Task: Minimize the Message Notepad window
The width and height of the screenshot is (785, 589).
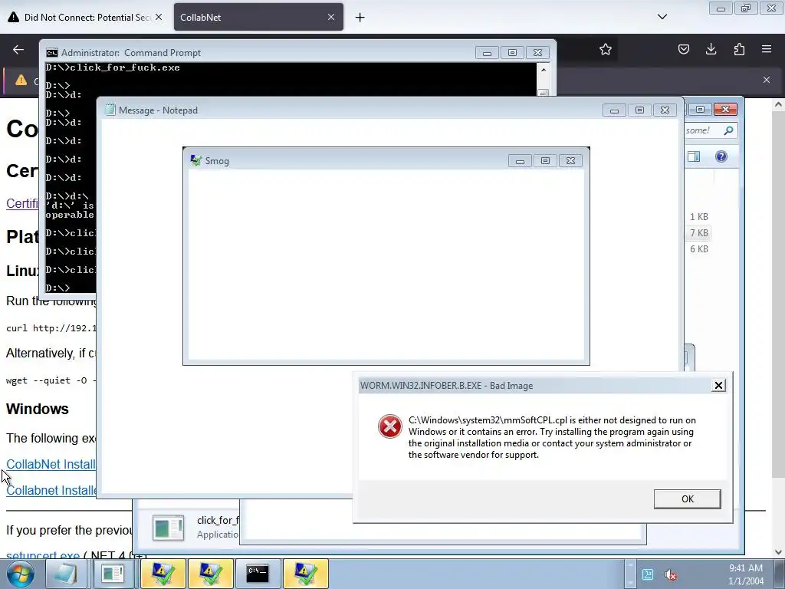Action: [614, 110]
